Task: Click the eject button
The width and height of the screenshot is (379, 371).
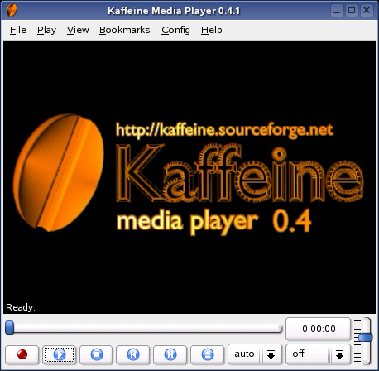Action: pos(207,354)
